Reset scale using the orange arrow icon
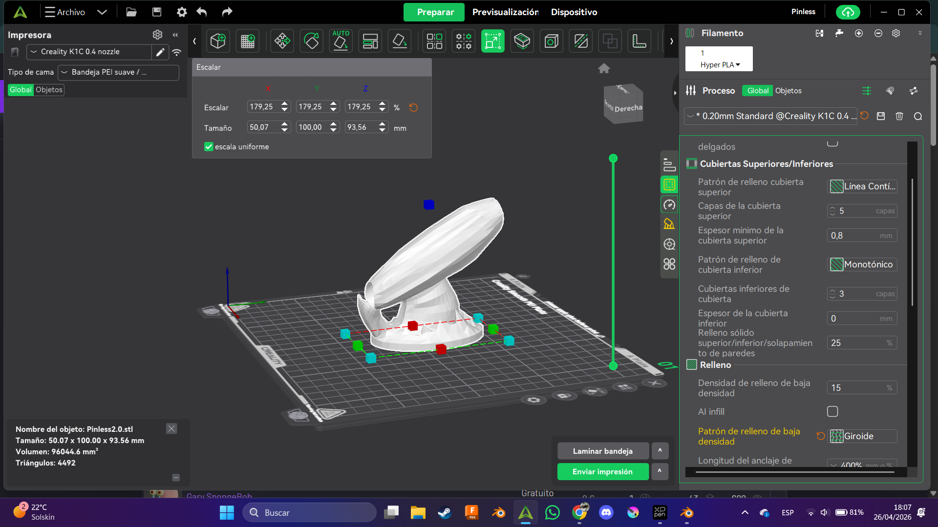Viewport: 938px width, 527px height. click(x=413, y=107)
